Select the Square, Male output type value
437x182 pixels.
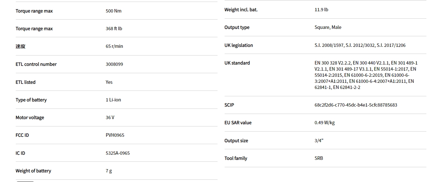(x=328, y=27)
